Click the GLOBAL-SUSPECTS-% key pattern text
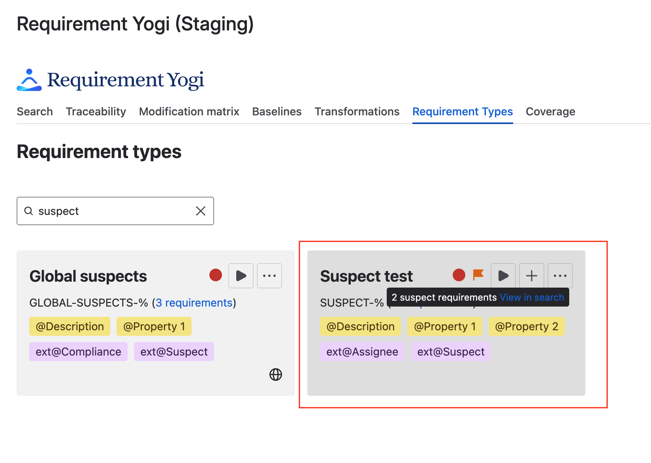 (89, 303)
